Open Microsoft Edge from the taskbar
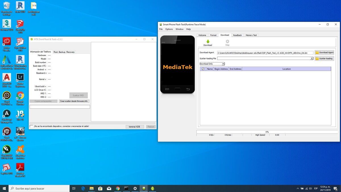Image resolution: width=341 pixels, height=192 pixels. (83, 188)
